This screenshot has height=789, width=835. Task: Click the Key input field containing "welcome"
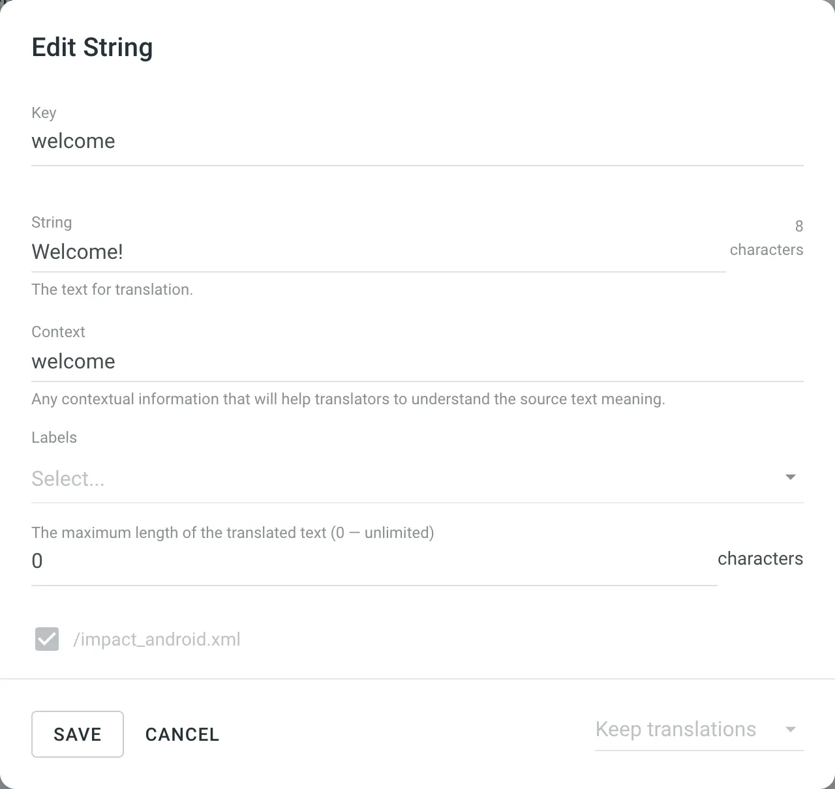[416, 141]
